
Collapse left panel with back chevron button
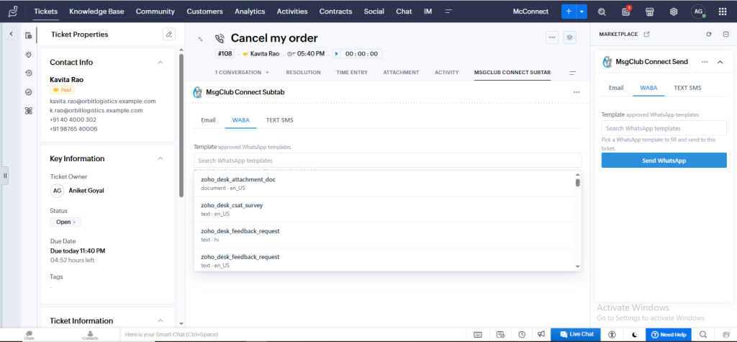point(11,34)
